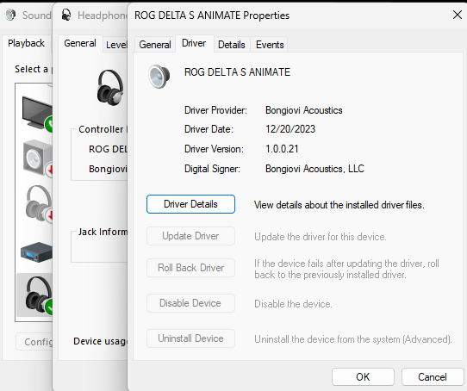Click the speaker icon beside ROG DELTA S ANIMATE
This screenshot has width=467, height=391.
159,77
